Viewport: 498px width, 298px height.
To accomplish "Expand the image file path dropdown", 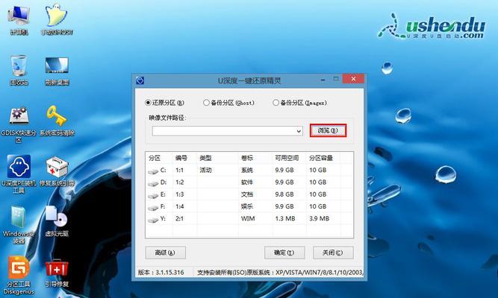I will 298,130.
